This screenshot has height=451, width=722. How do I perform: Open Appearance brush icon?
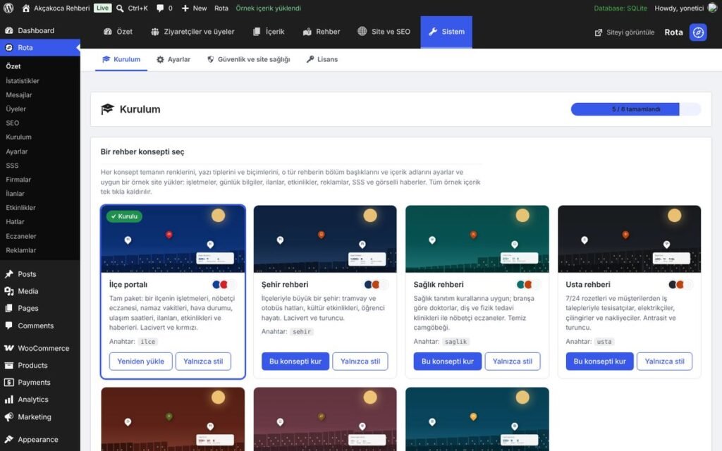point(9,439)
